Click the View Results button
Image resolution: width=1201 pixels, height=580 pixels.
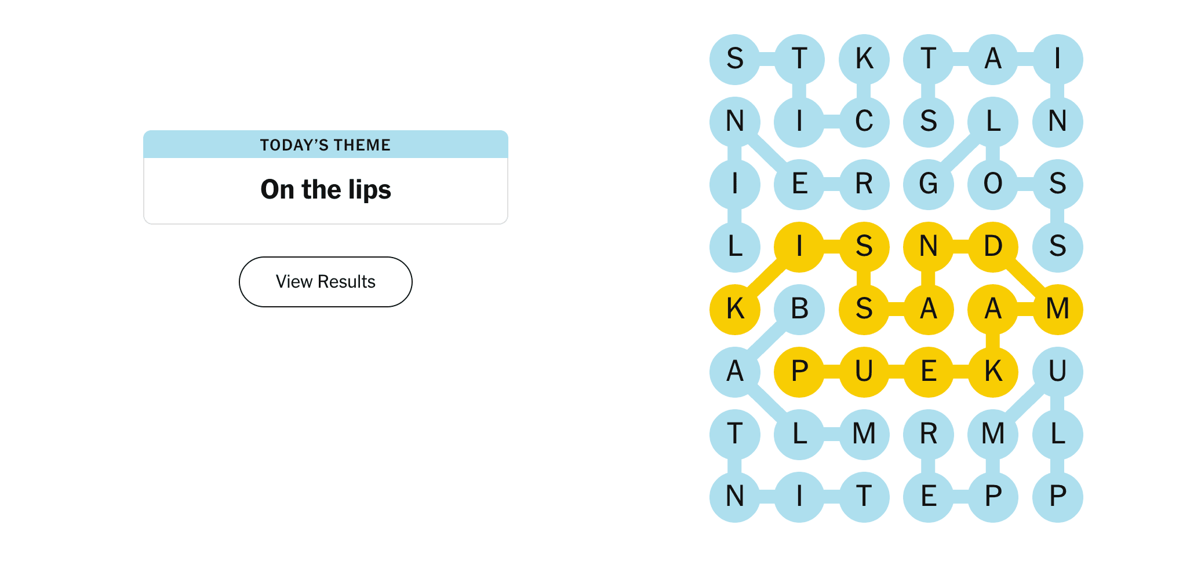[325, 282]
